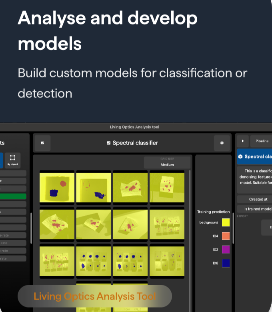Screen dimensions: 272x312
Task: Toggle the checkbox beside Spectral classifier title
Action: (x=109, y=143)
